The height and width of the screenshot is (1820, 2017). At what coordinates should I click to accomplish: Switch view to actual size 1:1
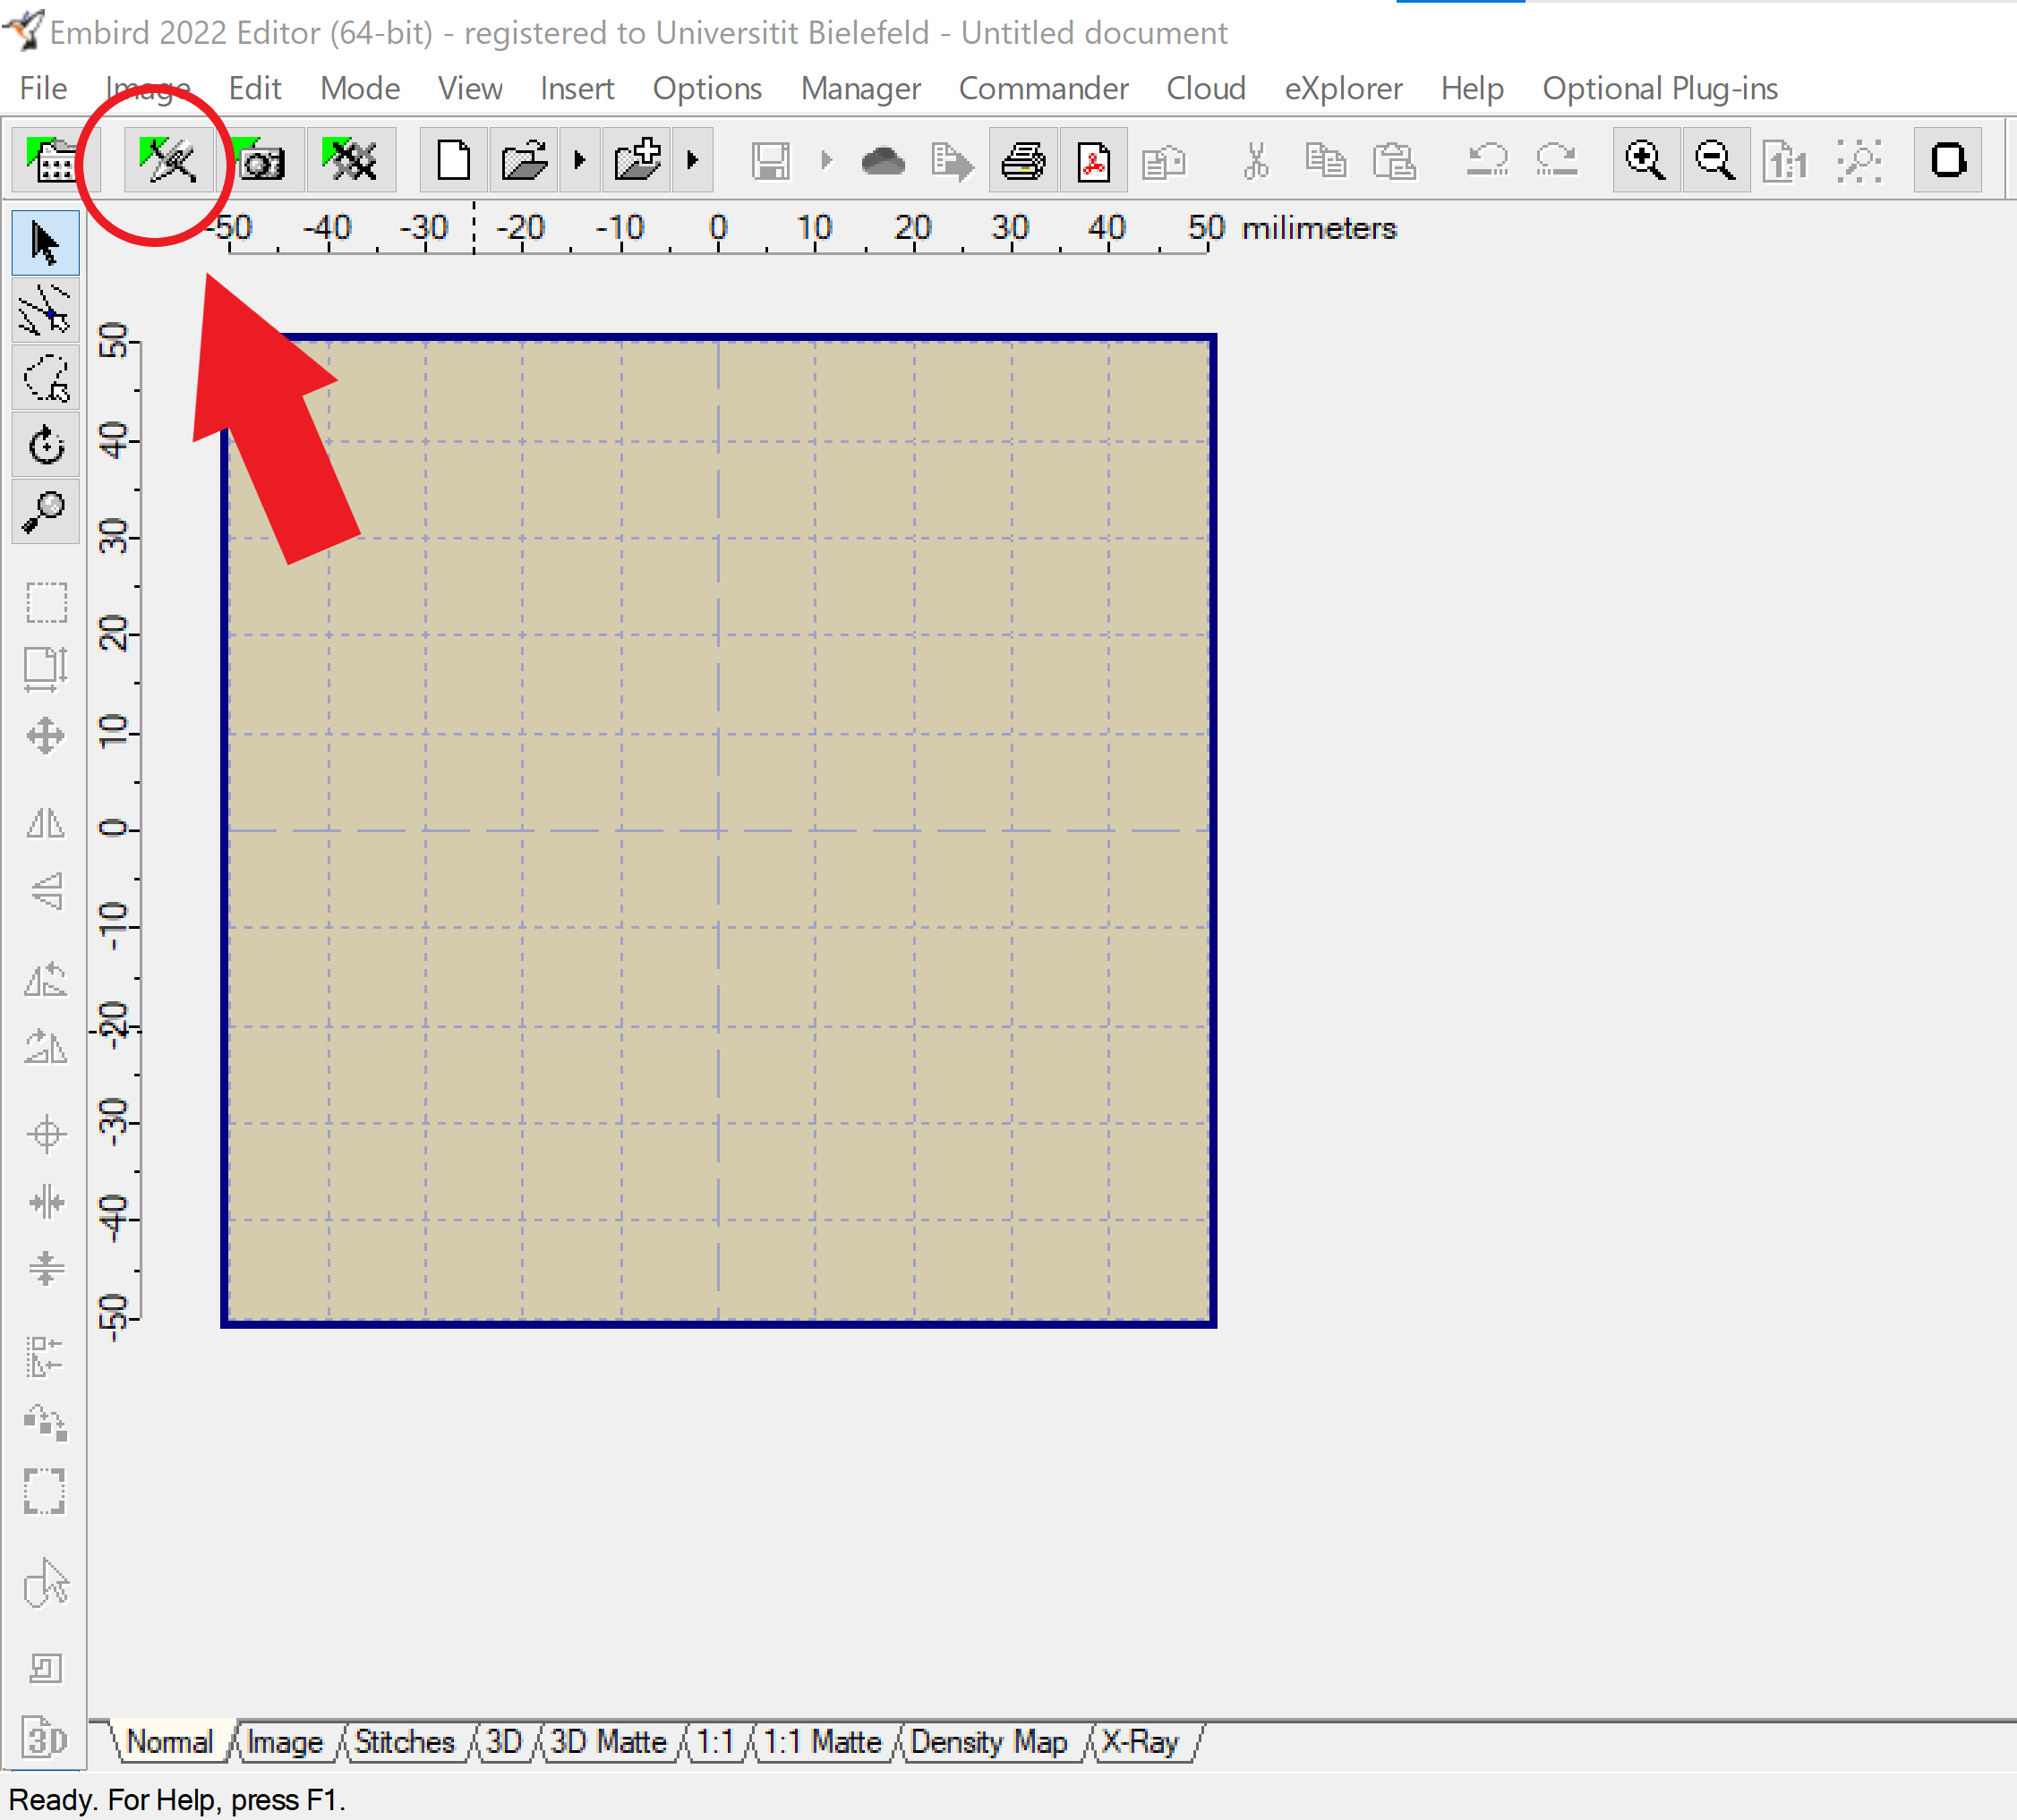coord(1785,160)
